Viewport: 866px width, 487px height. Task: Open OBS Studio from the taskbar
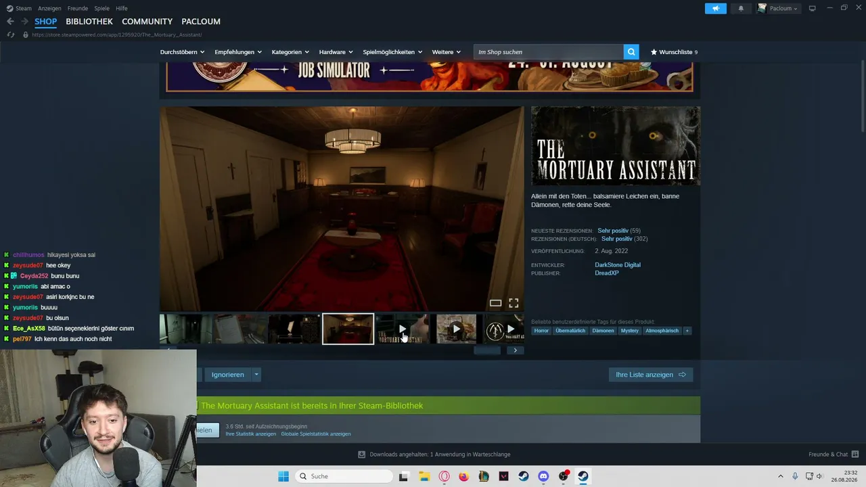pyautogui.click(x=564, y=476)
